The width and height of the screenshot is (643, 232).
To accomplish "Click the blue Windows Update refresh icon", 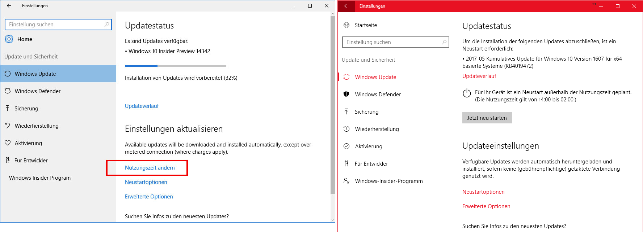I will (x=8, y=74).
